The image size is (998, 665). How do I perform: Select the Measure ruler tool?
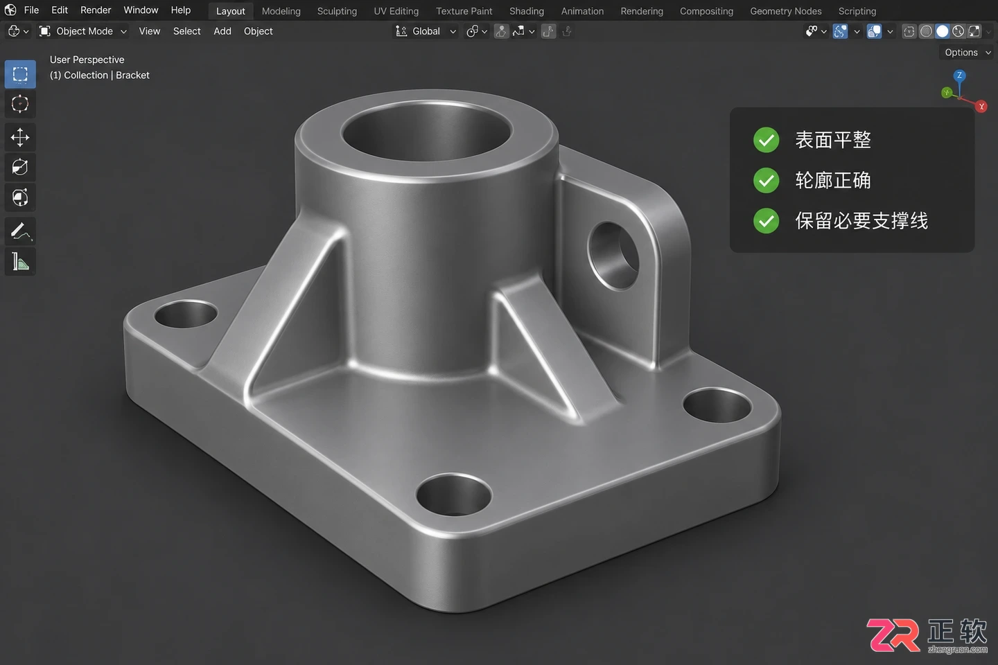pos(20,261)
